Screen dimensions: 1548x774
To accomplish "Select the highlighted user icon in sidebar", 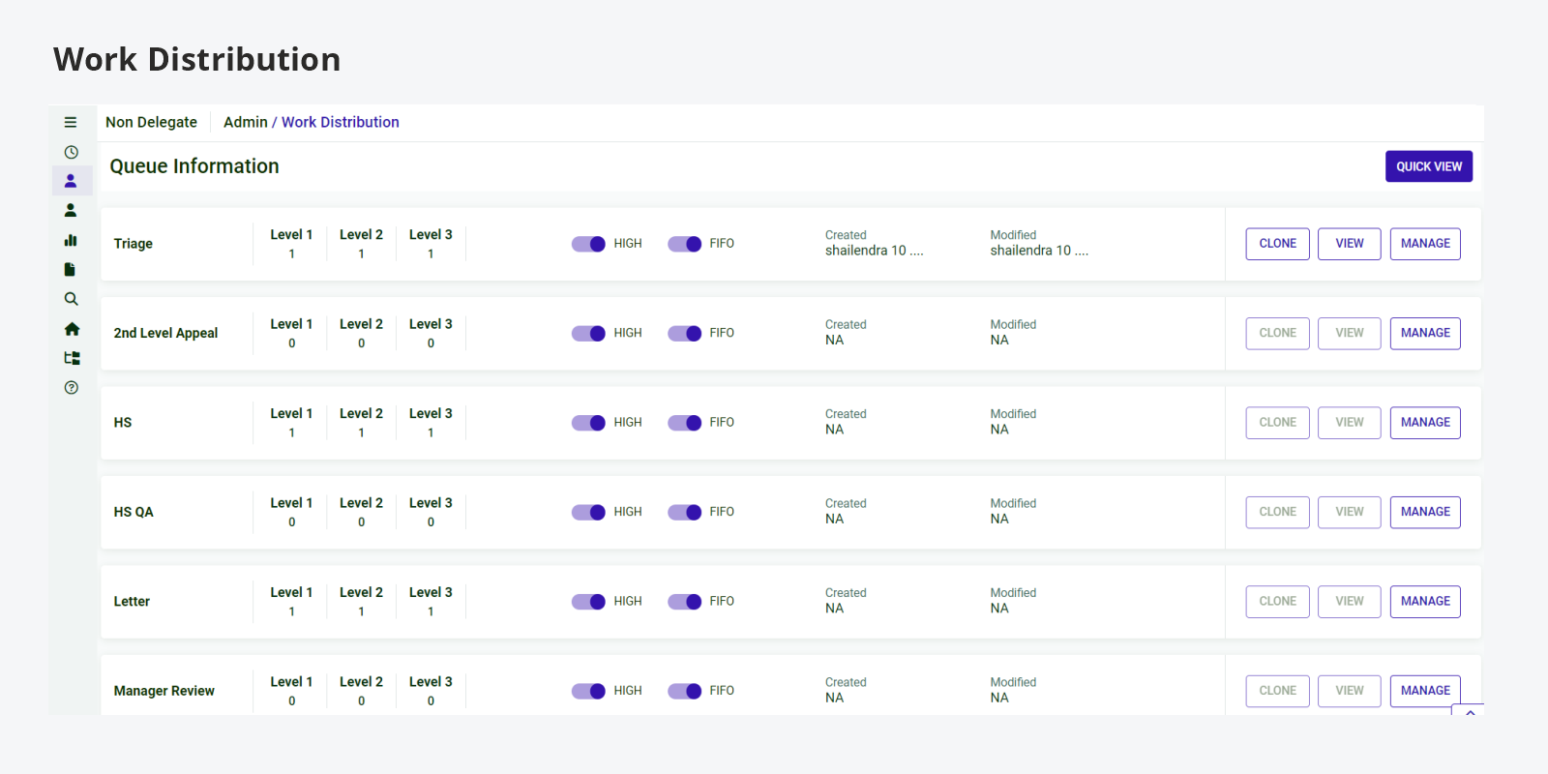I will (x=71, y=181).
